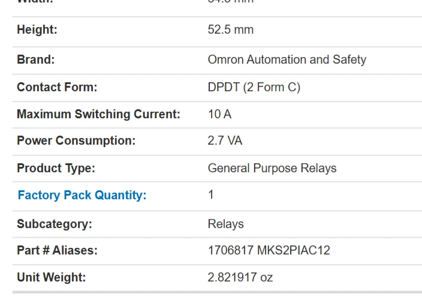Click the Unit Weight label
This screenshot has height=300, width=422.
(52, 277)
